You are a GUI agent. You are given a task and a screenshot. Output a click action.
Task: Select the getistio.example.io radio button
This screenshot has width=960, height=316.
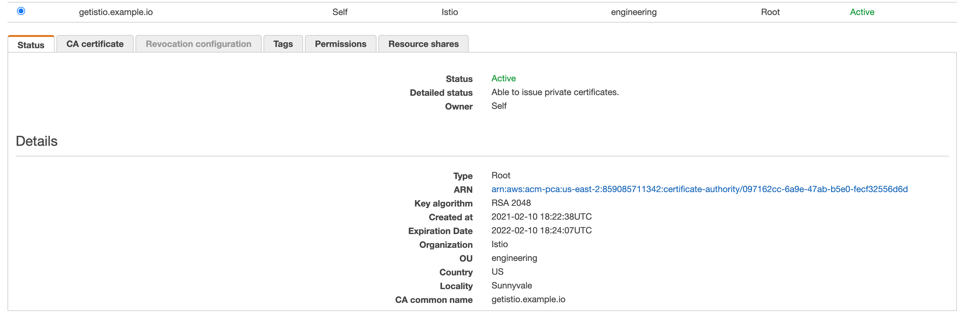(x=21, y=11)
